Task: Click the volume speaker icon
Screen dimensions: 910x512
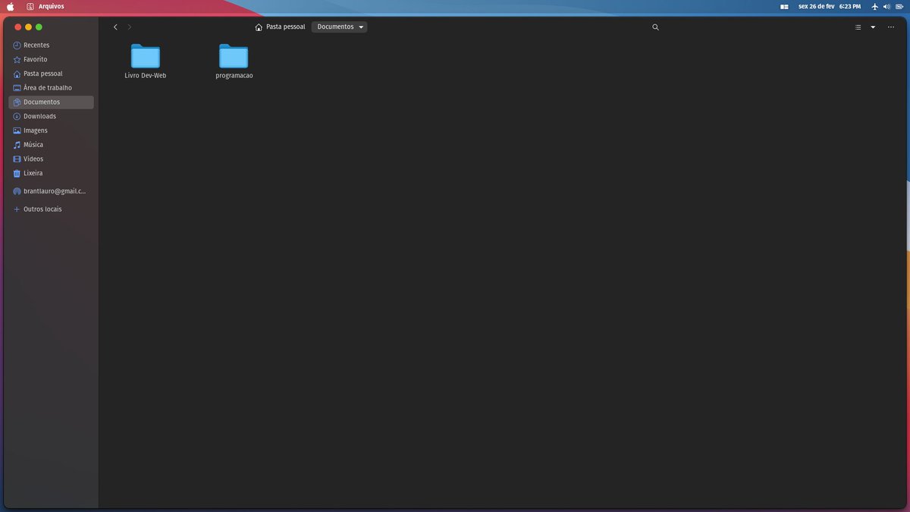Action: [886, 6]
